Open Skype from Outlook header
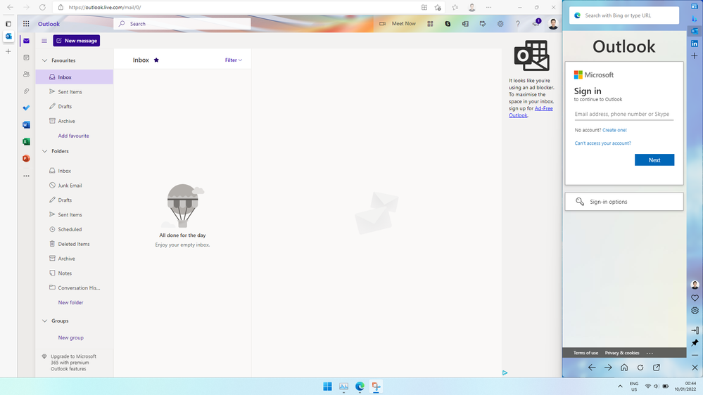The height and width of the screenshot is (395, 703). (448, 24)
